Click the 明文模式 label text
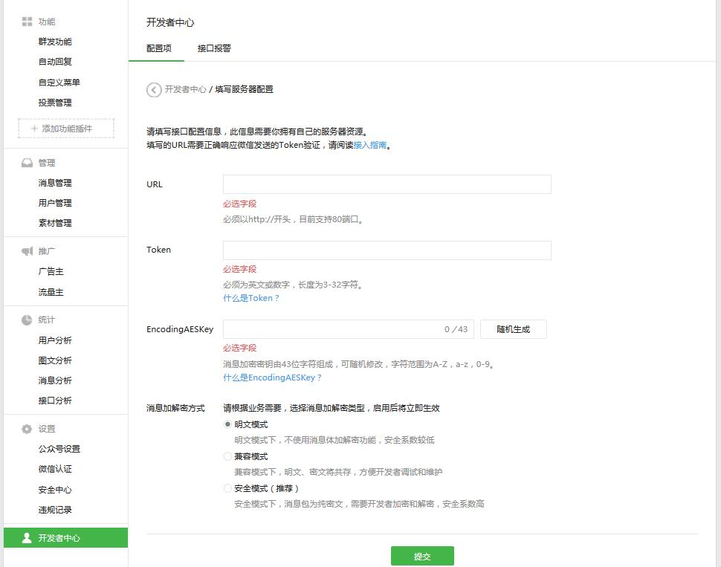The width and height of the screenshot is (721, 567). 251,424
